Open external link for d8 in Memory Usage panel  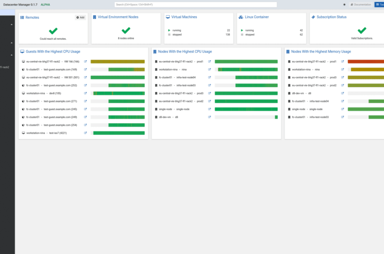coord(343,93)
